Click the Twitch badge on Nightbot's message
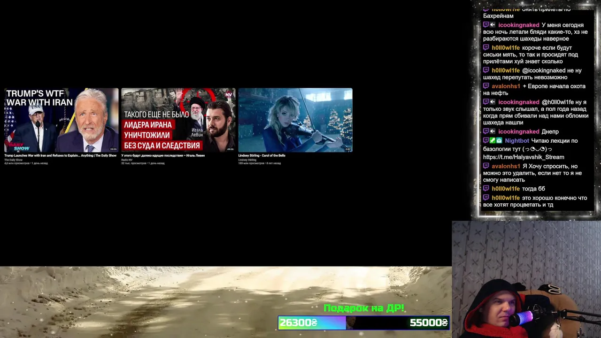This screenshot has height=338, width=601. (x=486, y=141)
